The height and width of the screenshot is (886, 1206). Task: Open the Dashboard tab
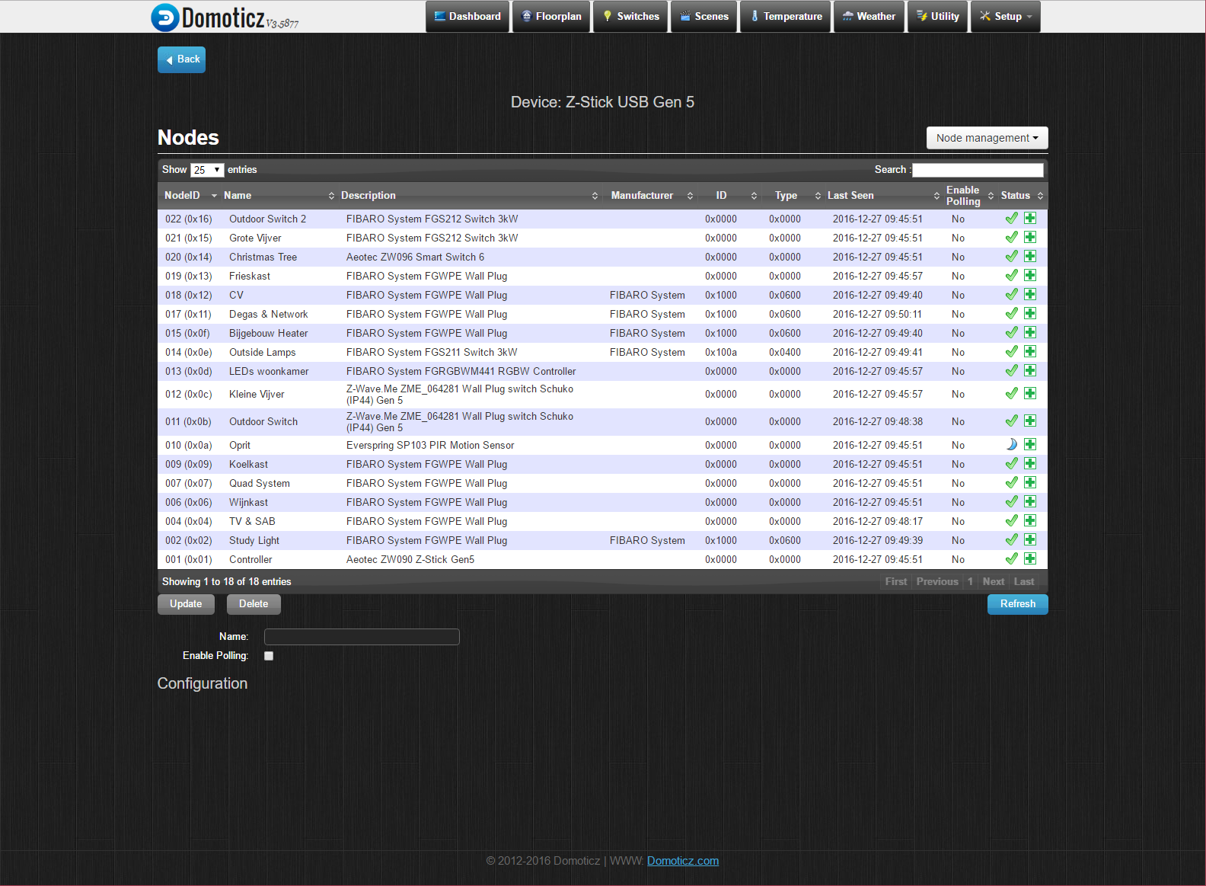coord(467,16)
